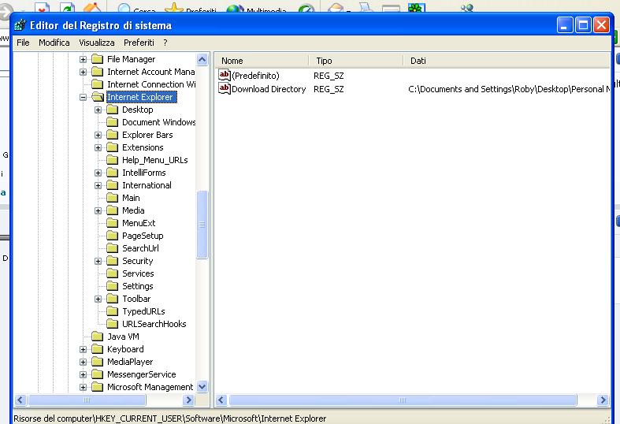This screenshot has height=424, width=620.
Task: Click the tree pane scroll up arrow
Action: click(202, 60)
